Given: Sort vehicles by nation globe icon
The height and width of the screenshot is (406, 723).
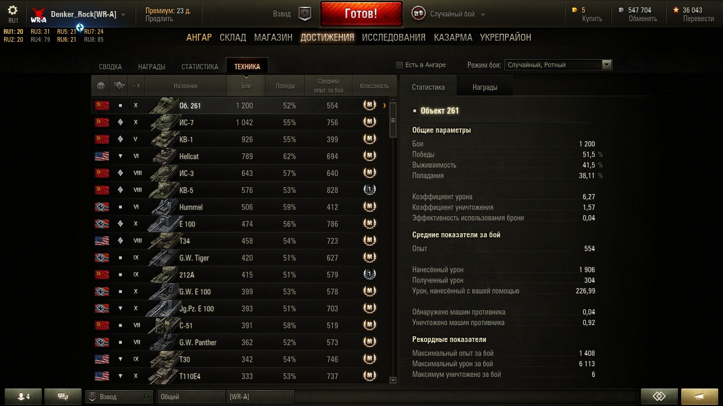Looking at the screenshot, I should click(101, 86).
